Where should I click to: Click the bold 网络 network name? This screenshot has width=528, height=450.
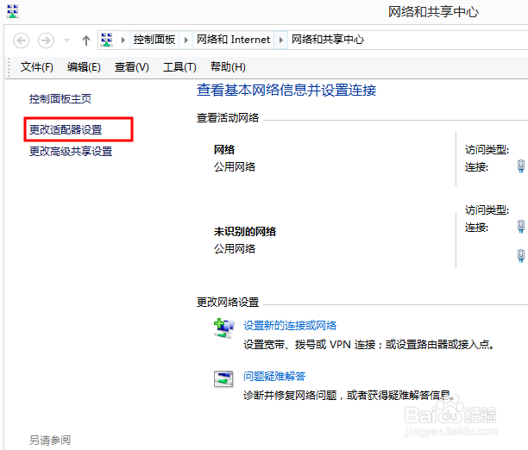coord(224,149)
